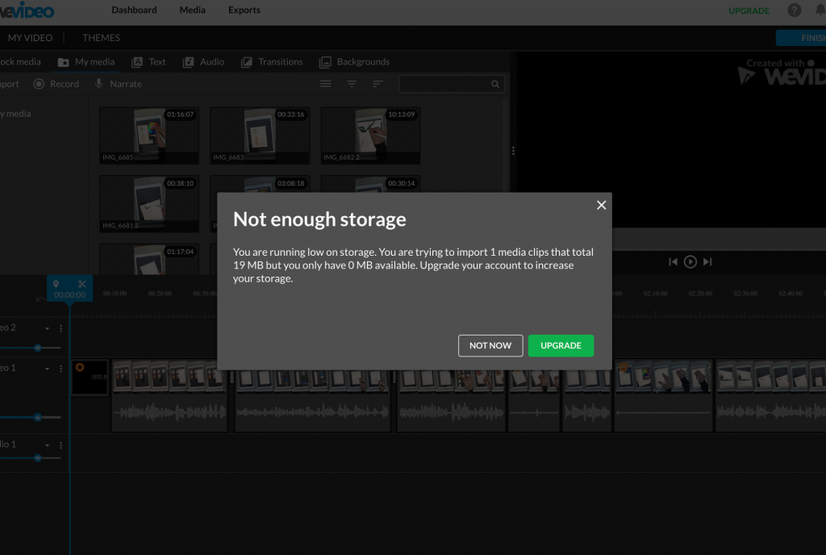Screen dimensions: 826x555
Task: Click the playhead timecode 00:00:00
Action: (69, 295)
